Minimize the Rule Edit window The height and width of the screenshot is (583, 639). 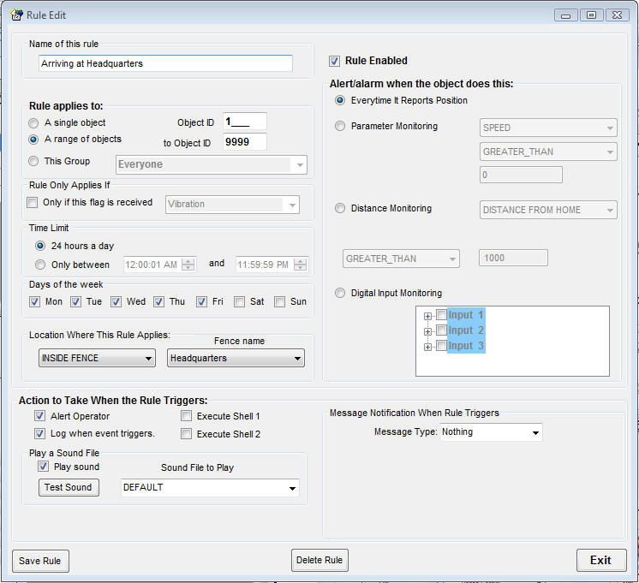point(565,15)
